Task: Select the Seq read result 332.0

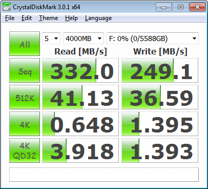Action: coord(80,70)
